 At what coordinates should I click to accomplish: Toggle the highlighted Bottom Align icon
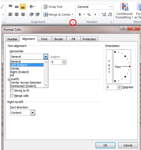pos(23,7)
